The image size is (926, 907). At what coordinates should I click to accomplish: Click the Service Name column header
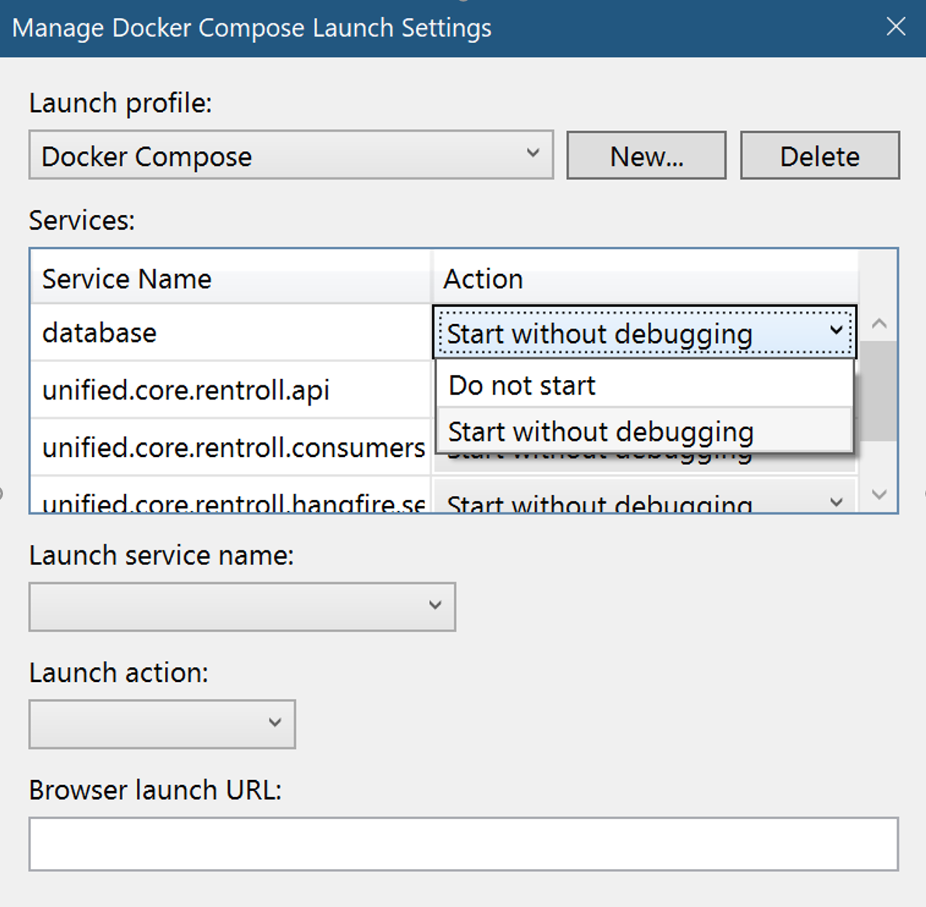click(231, 277)
